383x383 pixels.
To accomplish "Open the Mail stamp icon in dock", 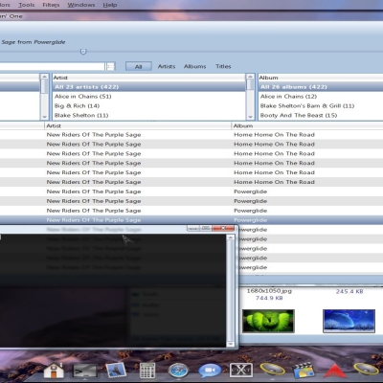I will pyautogui.click(x=116, y=371).
